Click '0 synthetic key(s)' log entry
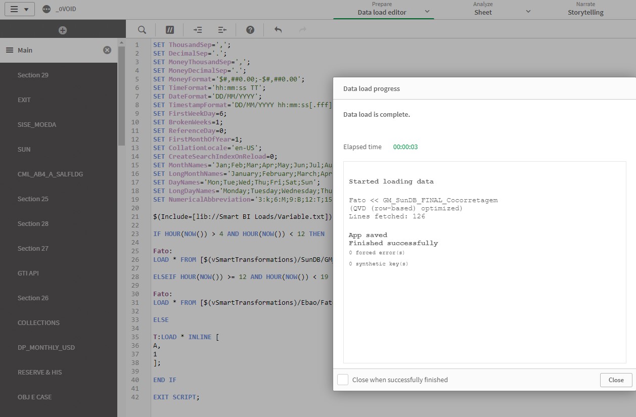636x417 pixels. 378,264
